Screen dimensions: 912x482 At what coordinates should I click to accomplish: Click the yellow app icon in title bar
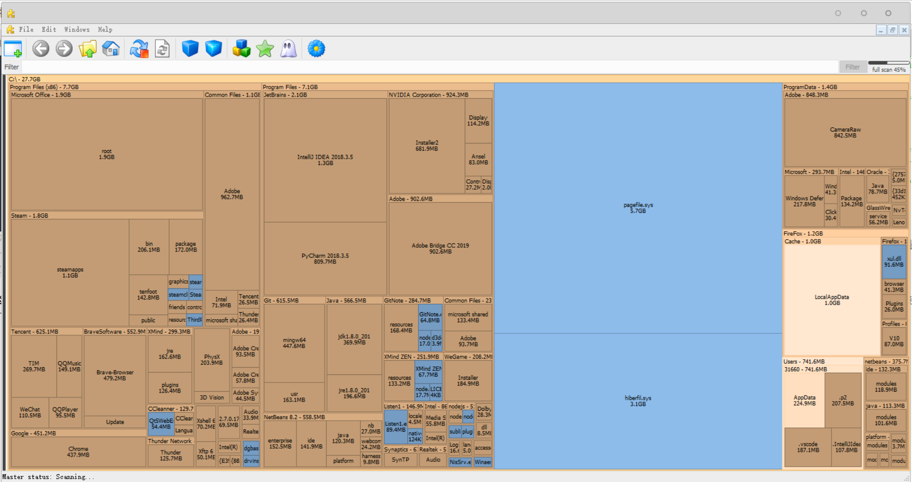click(x=11, y=13)
